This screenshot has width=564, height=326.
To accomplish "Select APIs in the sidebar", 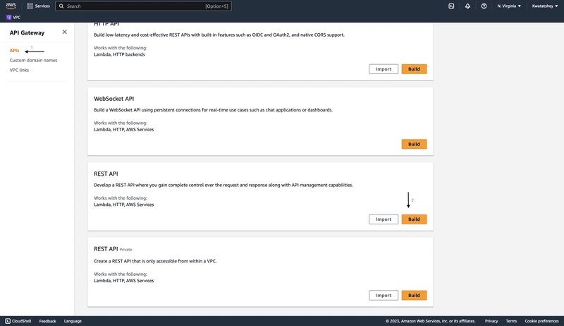I will coord(14,50).
